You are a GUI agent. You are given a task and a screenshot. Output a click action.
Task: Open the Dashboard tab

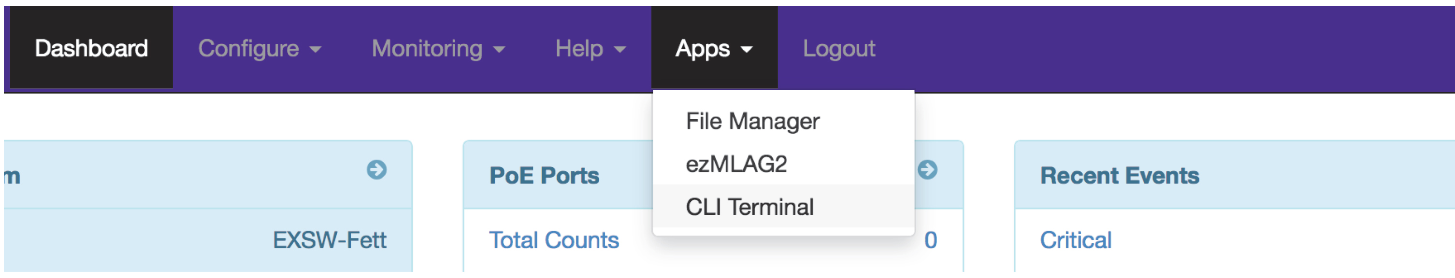91,48
